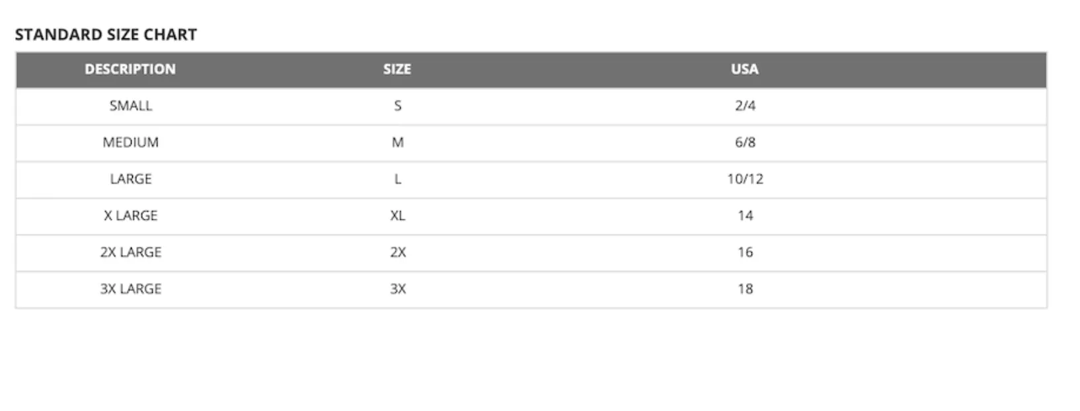This screenshot has height=411, width=1080.
Task: Select the DESCRIPTION column header
Action: pos(130,69)
